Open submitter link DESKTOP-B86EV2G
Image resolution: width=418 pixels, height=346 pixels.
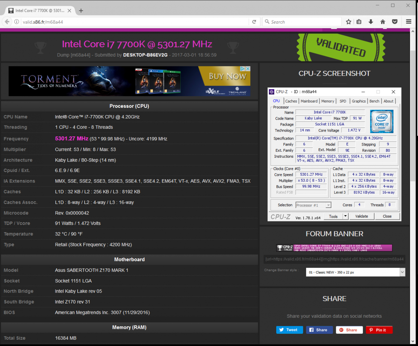tap(145, 55)
